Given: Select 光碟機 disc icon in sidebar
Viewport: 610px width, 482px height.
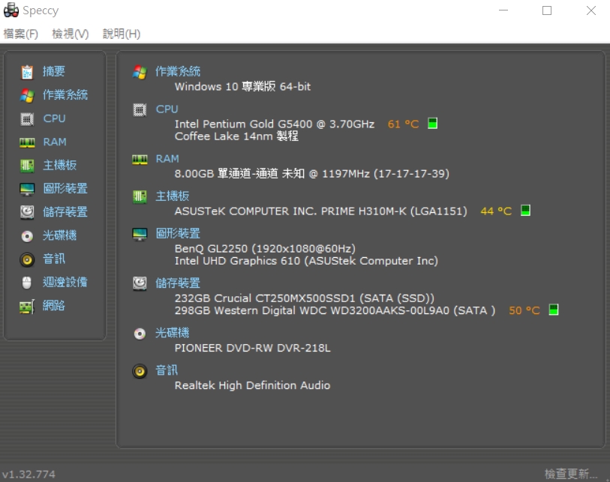Looking at the screenshot, I should coord(27,236).
